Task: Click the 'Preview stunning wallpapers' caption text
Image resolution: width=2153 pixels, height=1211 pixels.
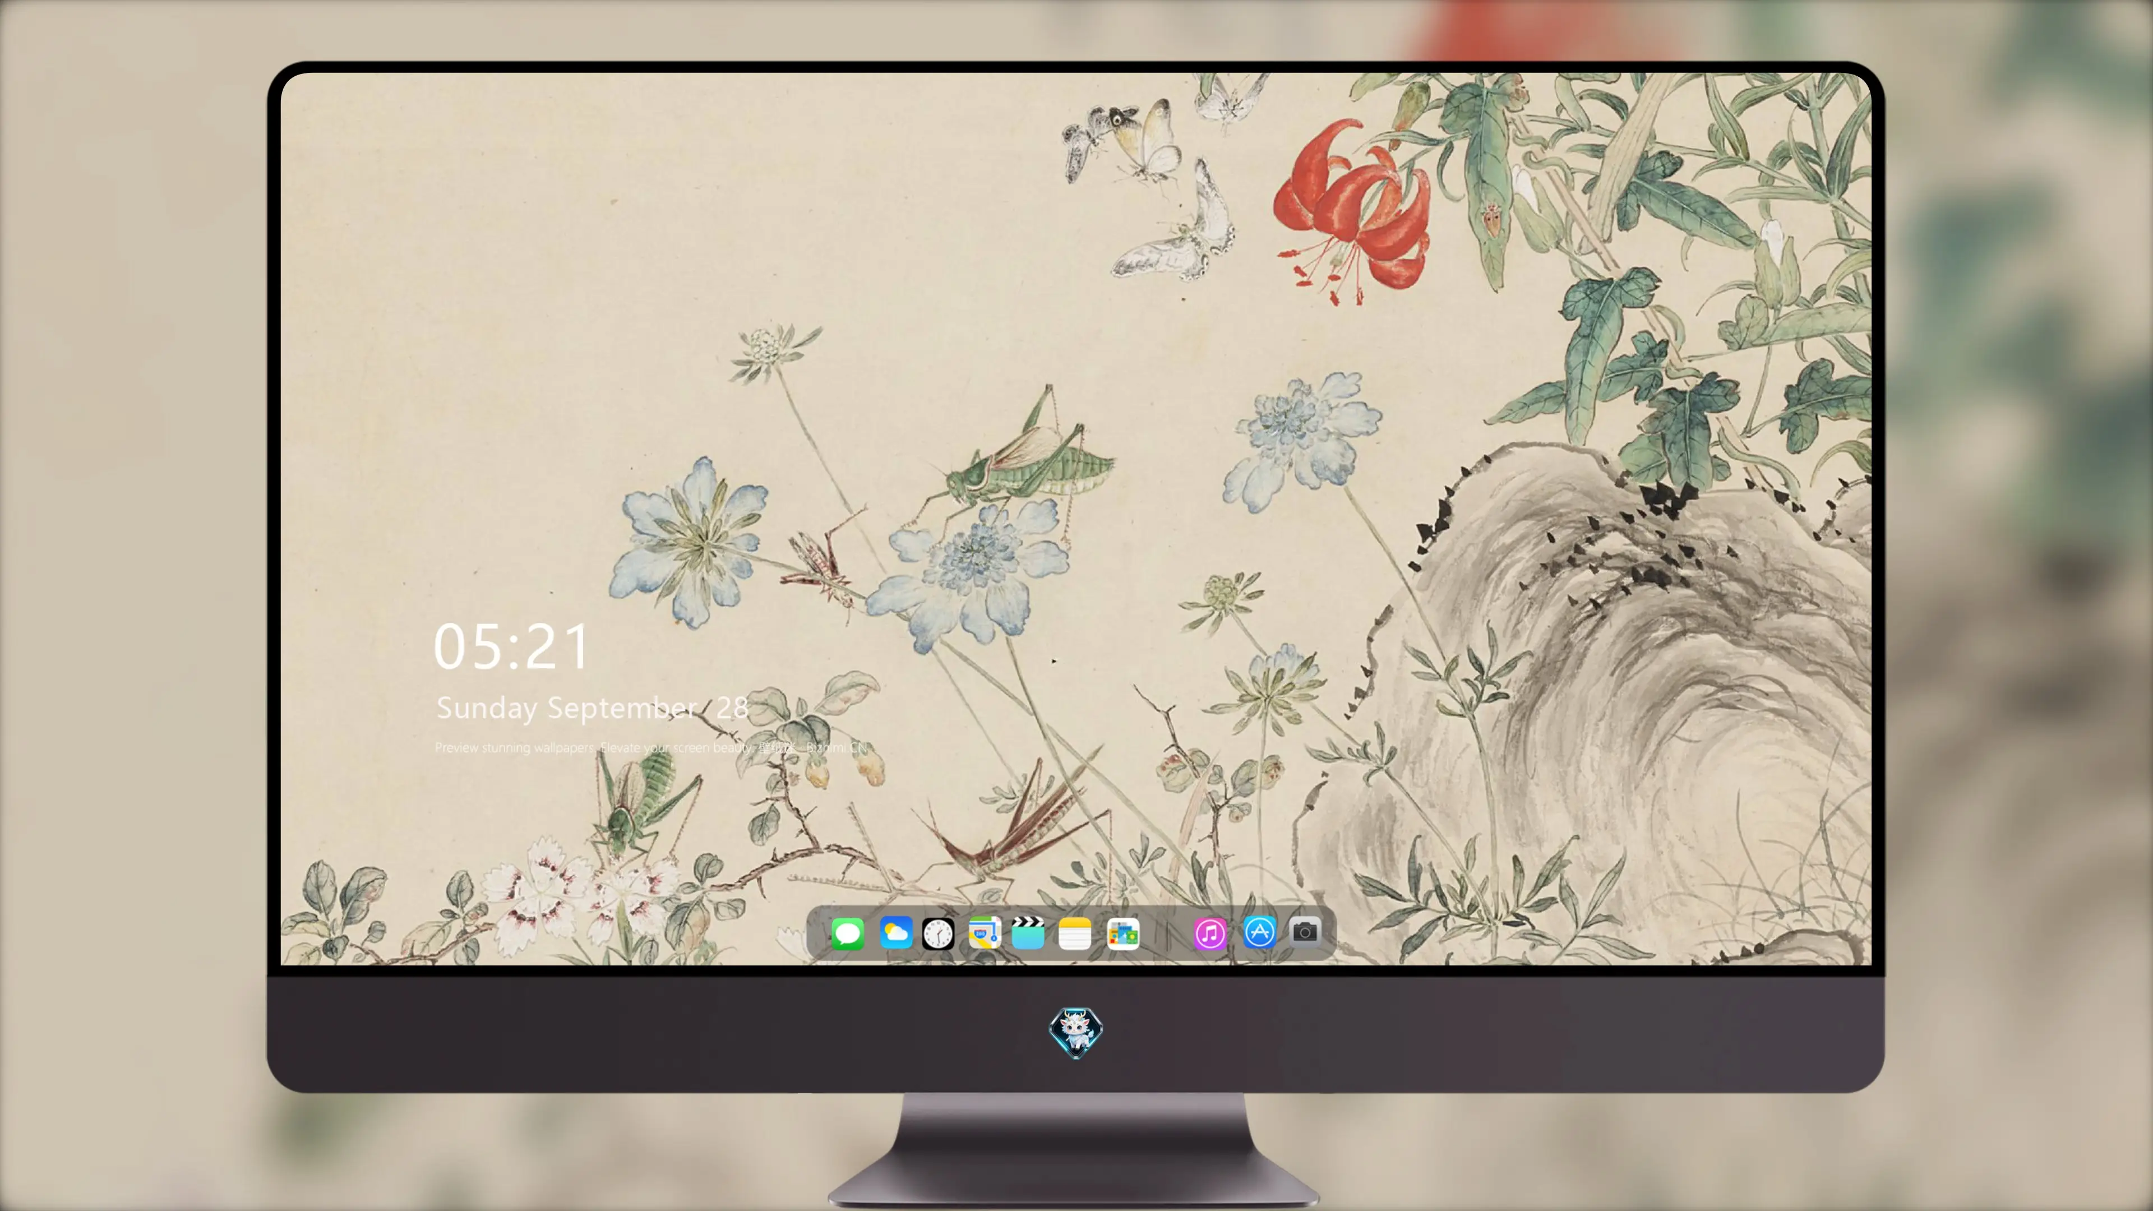Action: coord(652,747)
